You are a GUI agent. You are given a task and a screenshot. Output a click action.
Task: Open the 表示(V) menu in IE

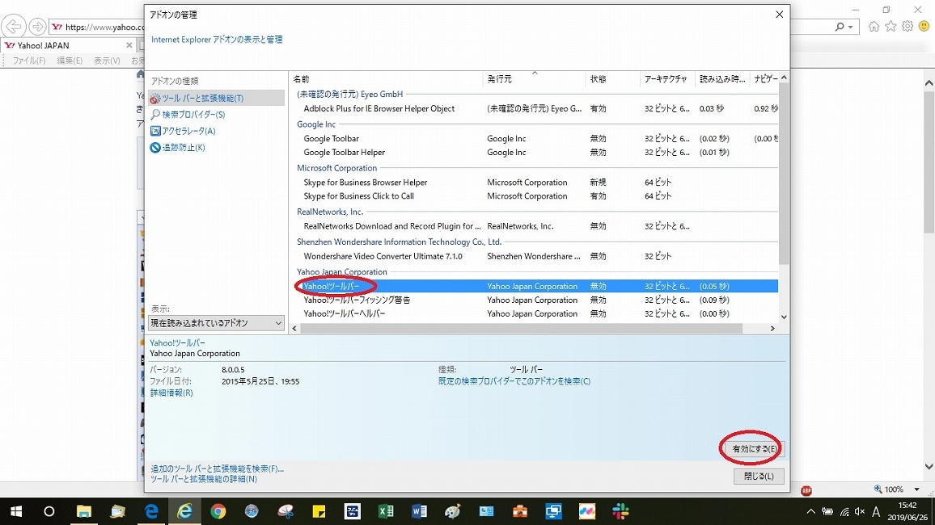(x=107, y=61)
